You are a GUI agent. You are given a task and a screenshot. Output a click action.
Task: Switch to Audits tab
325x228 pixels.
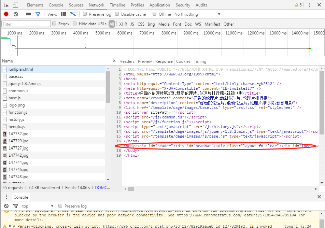click(201, 5)
